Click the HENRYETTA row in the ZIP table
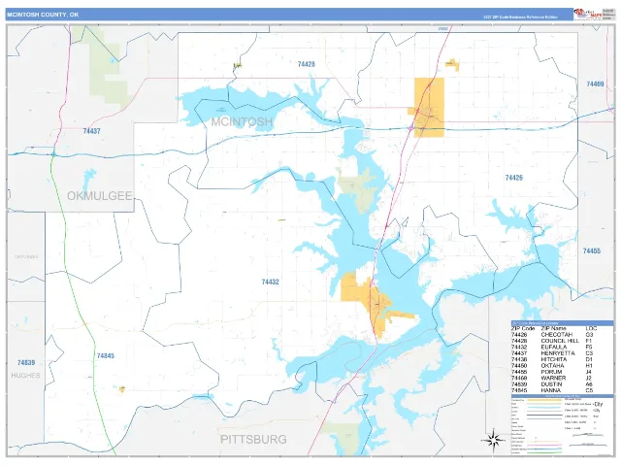This screenshot has height=466, width=621. point(562,353)
